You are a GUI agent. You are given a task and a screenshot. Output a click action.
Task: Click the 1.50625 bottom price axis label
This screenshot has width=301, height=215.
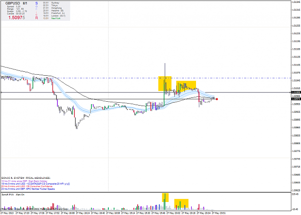(296, 190)
